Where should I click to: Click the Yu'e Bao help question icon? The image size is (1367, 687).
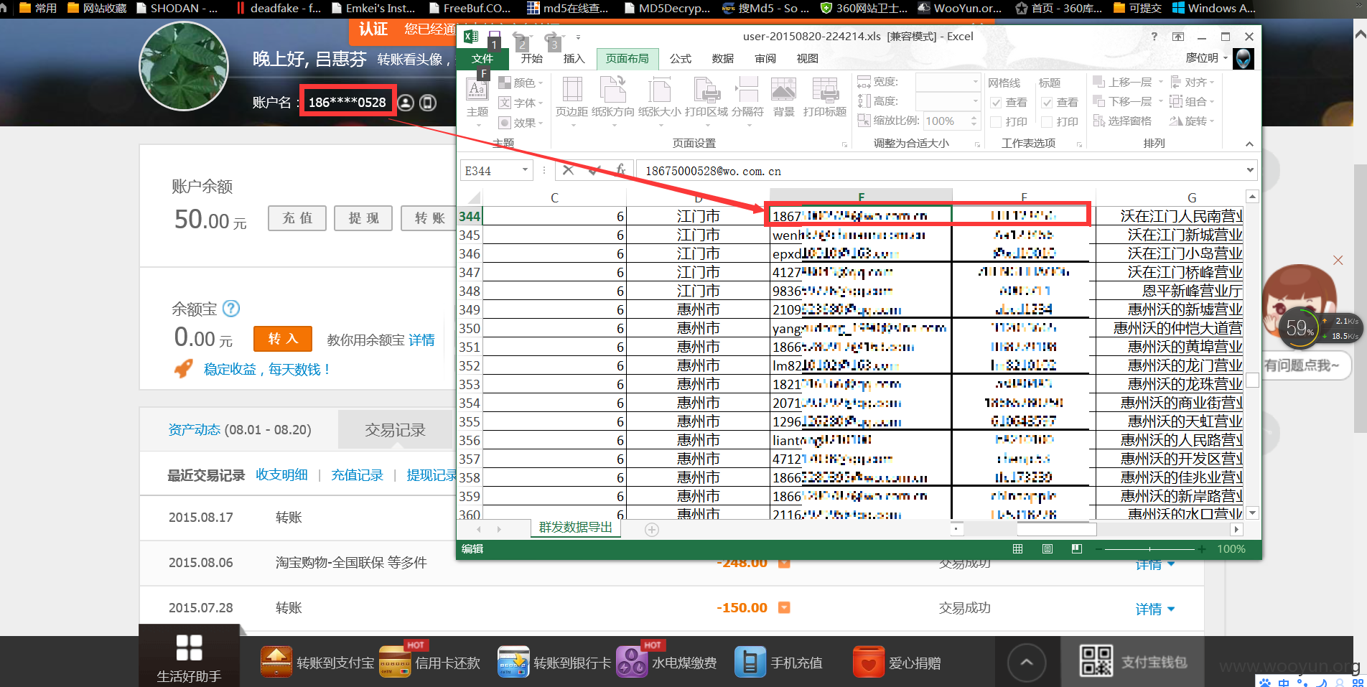(231, 309)
